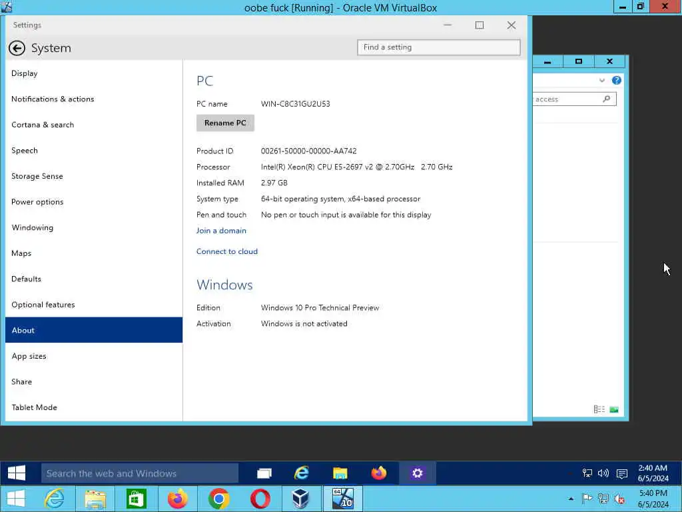Launch host Firefox taskbar icon
The width and height of the screenshot is (682, 512).
177,499
